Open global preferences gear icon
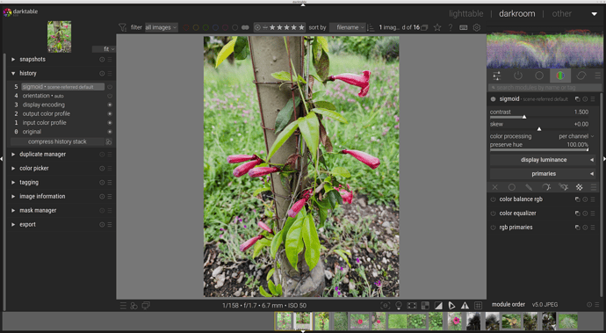The height and width of the screenshot is (333, 606). (477, 27)
